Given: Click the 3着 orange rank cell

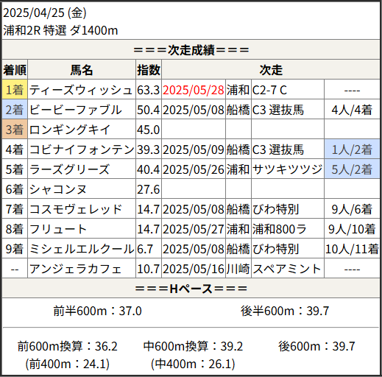Looking at the screenshot, I should (x=15, y=129).
